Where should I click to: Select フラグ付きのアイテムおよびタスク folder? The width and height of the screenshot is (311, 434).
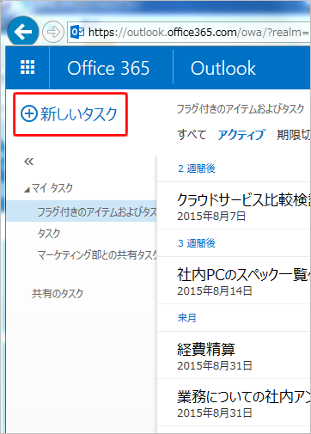pos(82,211)
